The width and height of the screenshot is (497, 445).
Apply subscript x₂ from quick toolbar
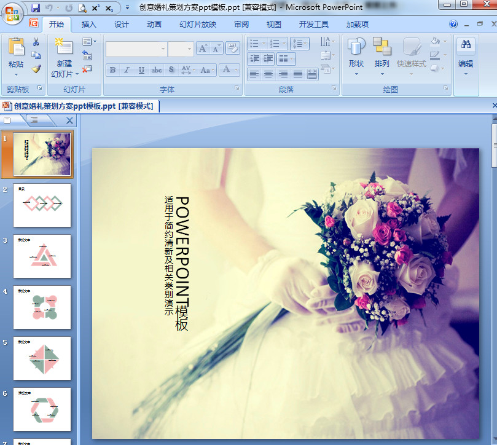click(x=109, y=8)
